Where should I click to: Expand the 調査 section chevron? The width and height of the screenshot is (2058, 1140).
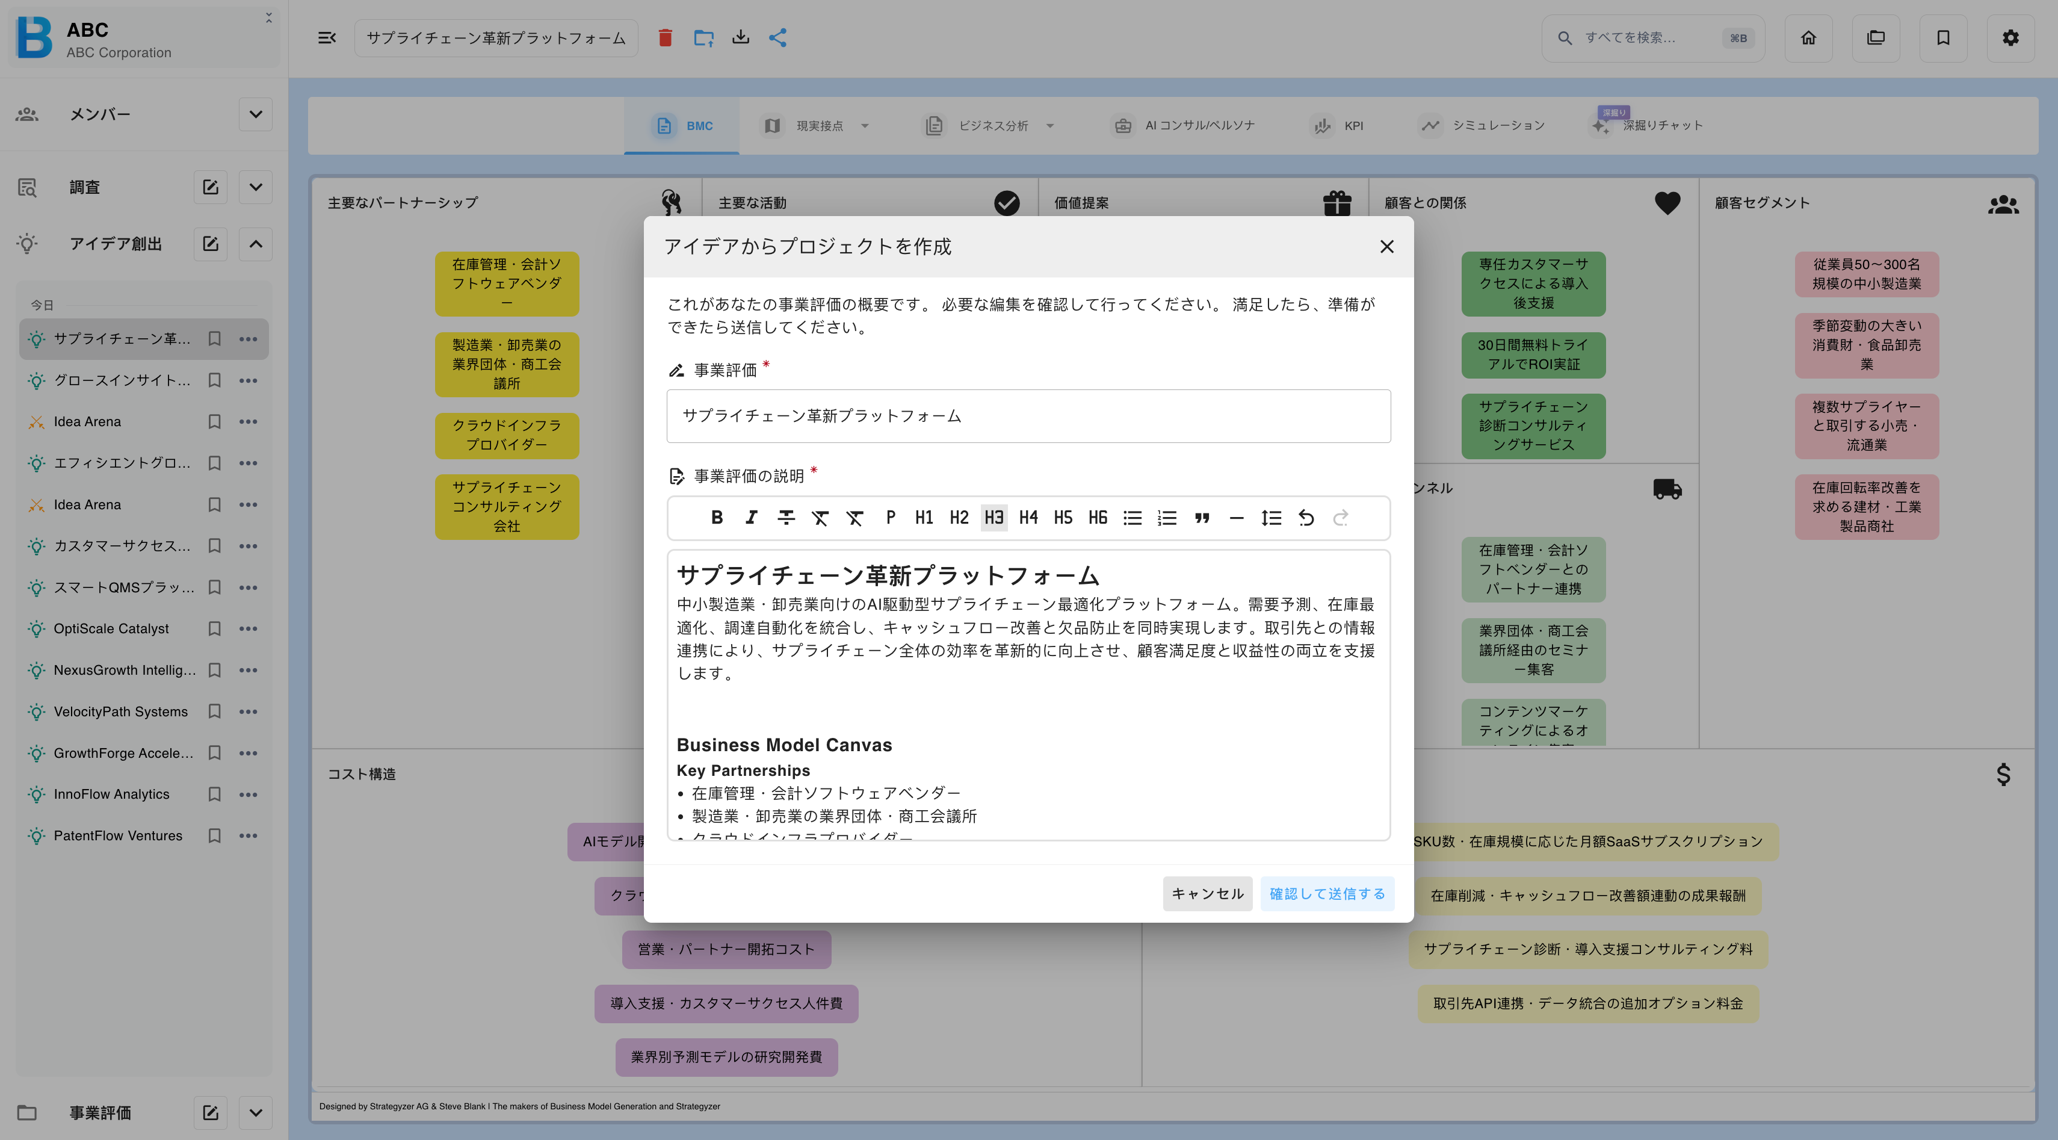[256, 187]
